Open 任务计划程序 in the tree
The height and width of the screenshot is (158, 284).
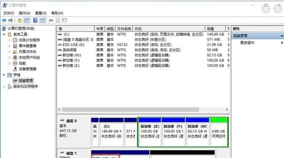coord(29,40)
